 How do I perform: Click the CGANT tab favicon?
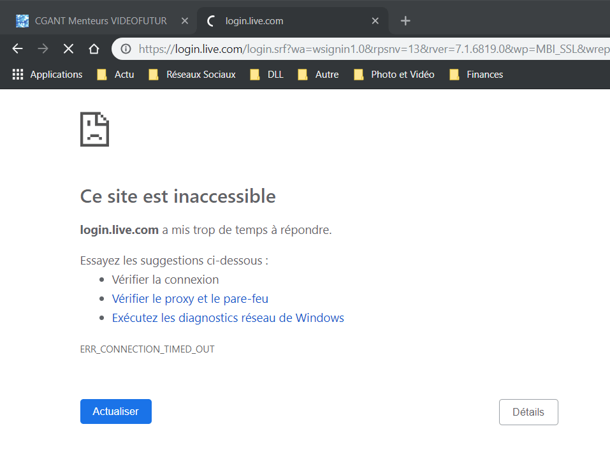(x=22, y=20)
